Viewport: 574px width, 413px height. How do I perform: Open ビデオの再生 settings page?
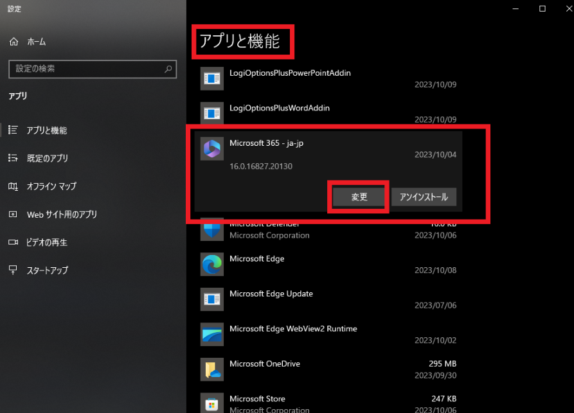click(46, 242)
